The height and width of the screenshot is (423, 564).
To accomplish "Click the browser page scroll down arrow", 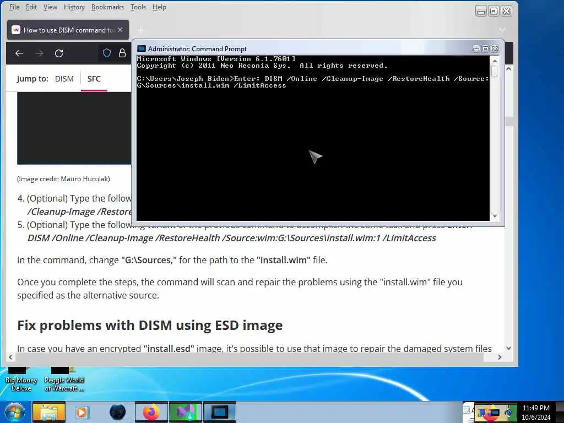I will click(508, 348).
